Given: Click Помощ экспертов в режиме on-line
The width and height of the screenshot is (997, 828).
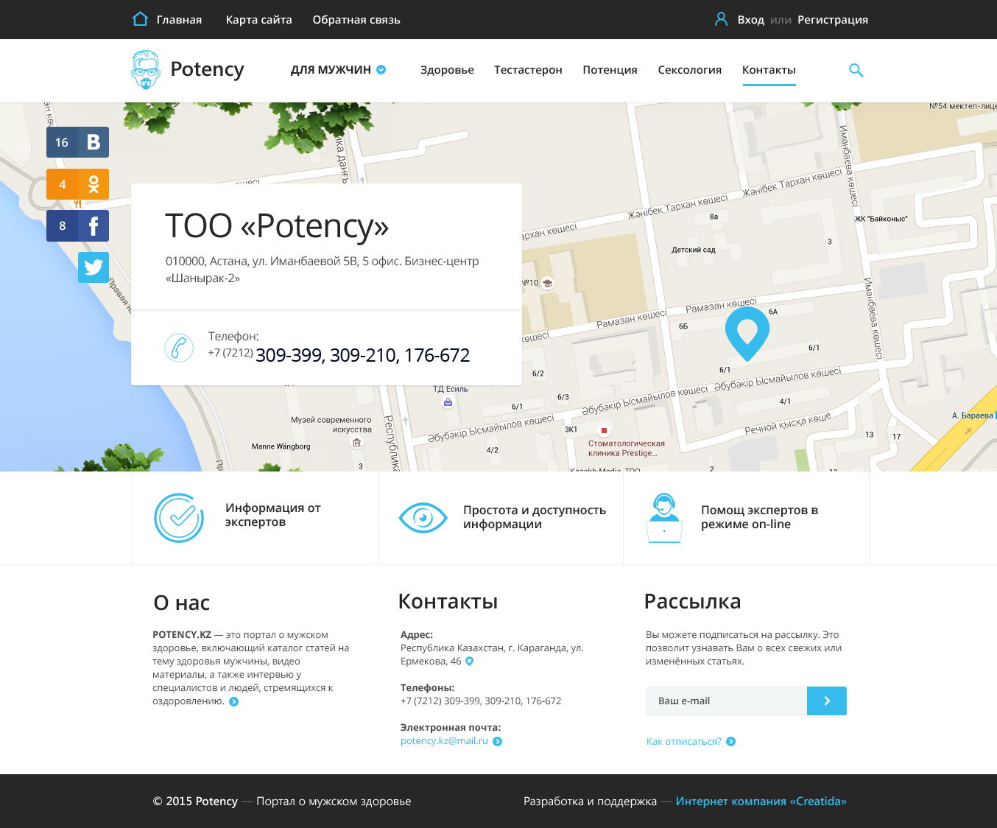Looking at the screenshot, I should coord(759,517).
